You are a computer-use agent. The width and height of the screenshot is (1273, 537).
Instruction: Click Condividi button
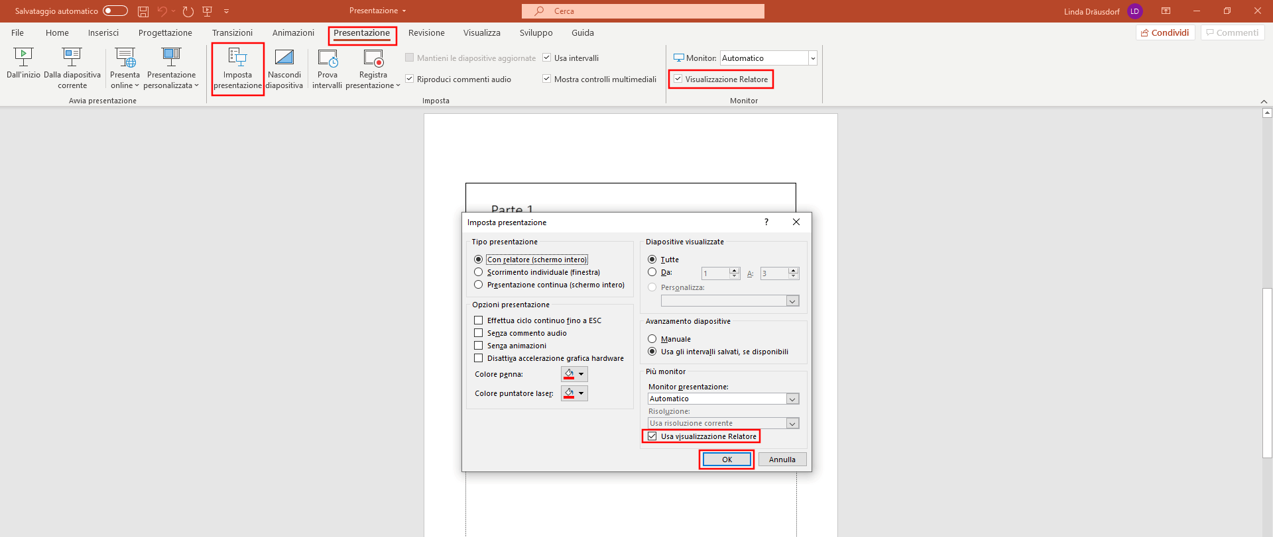tap(1165, 32)
